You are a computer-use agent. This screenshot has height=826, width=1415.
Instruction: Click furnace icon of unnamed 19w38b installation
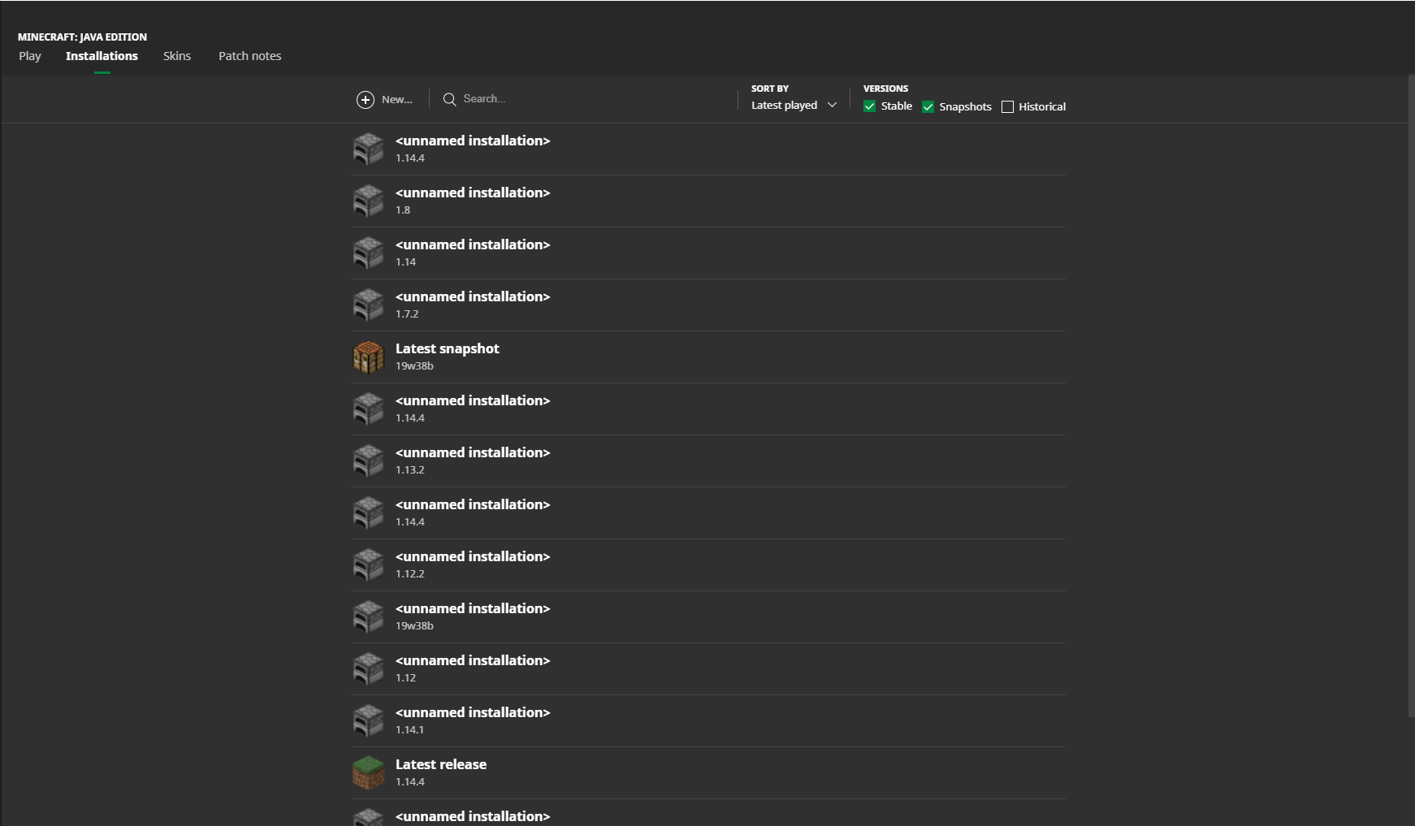[x=368, y=616]
